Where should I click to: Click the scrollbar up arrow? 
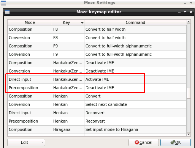(x=189, y=22)
